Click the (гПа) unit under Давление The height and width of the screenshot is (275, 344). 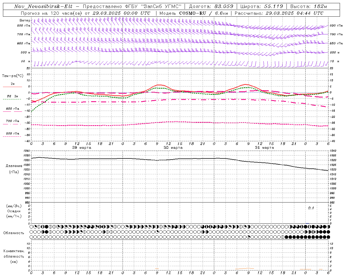pos(14,172)
